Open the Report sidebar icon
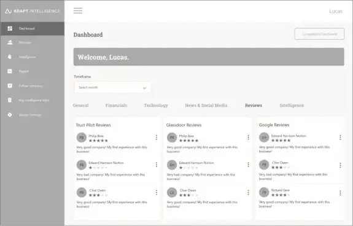353x226 pixels. 10,71
